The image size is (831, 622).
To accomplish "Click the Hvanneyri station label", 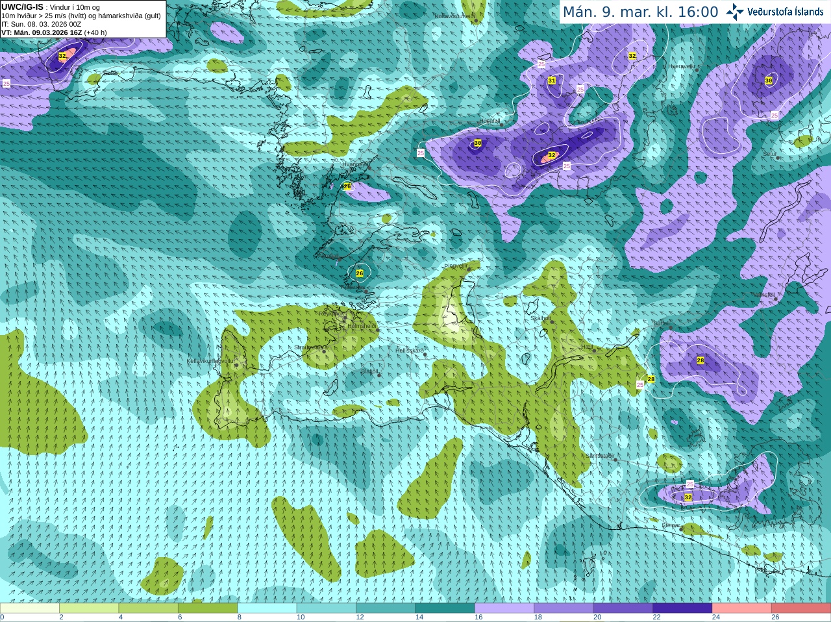I will [354, 165].
